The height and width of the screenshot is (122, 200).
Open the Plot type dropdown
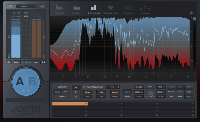pyautogui.click(x=113, y=87)
